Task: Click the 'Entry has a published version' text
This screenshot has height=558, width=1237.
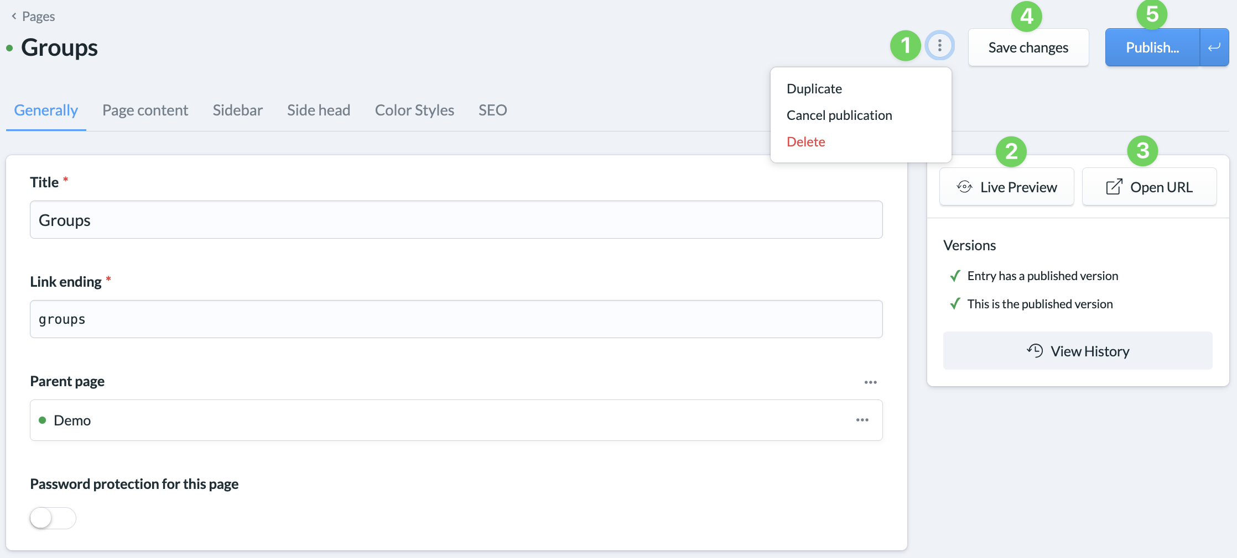Action: (1043, 276)
